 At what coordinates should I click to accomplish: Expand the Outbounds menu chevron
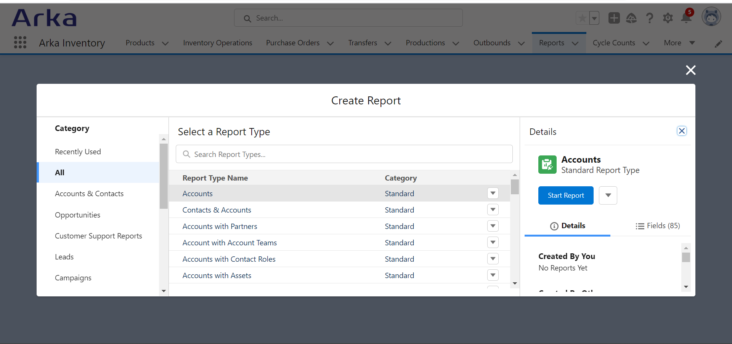(521, 43)
